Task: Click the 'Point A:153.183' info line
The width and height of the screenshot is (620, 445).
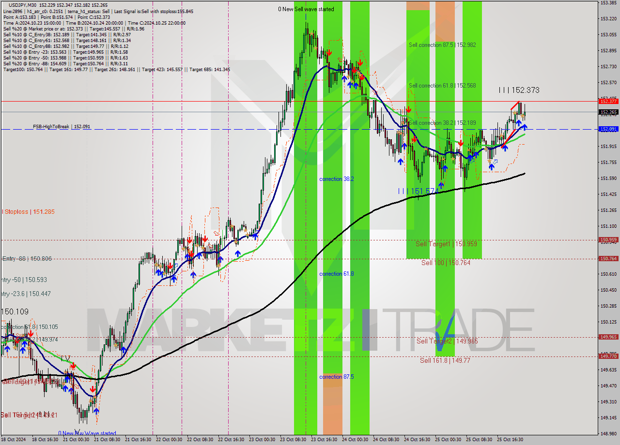Action: (57, 17)
